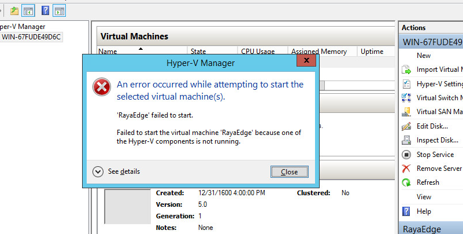Click the Clustered value No

pos(346,193)
